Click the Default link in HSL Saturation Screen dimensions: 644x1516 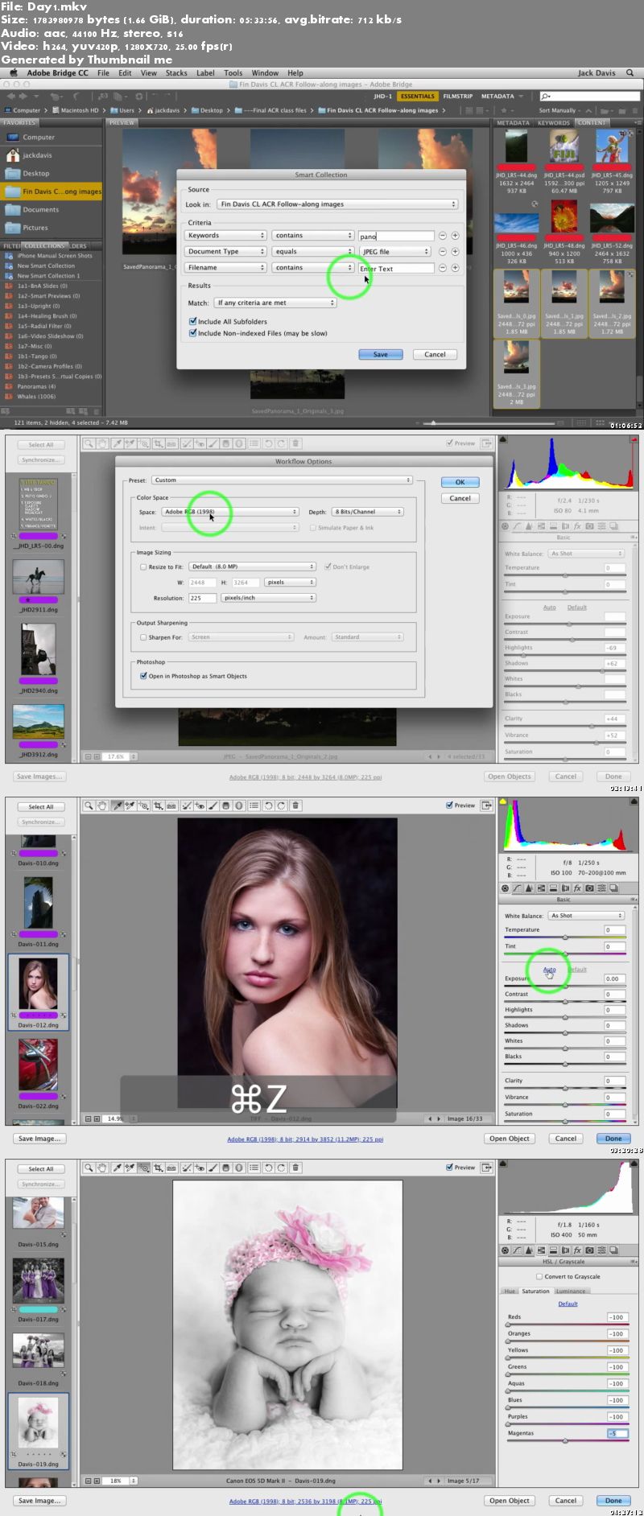[568, 1304]
